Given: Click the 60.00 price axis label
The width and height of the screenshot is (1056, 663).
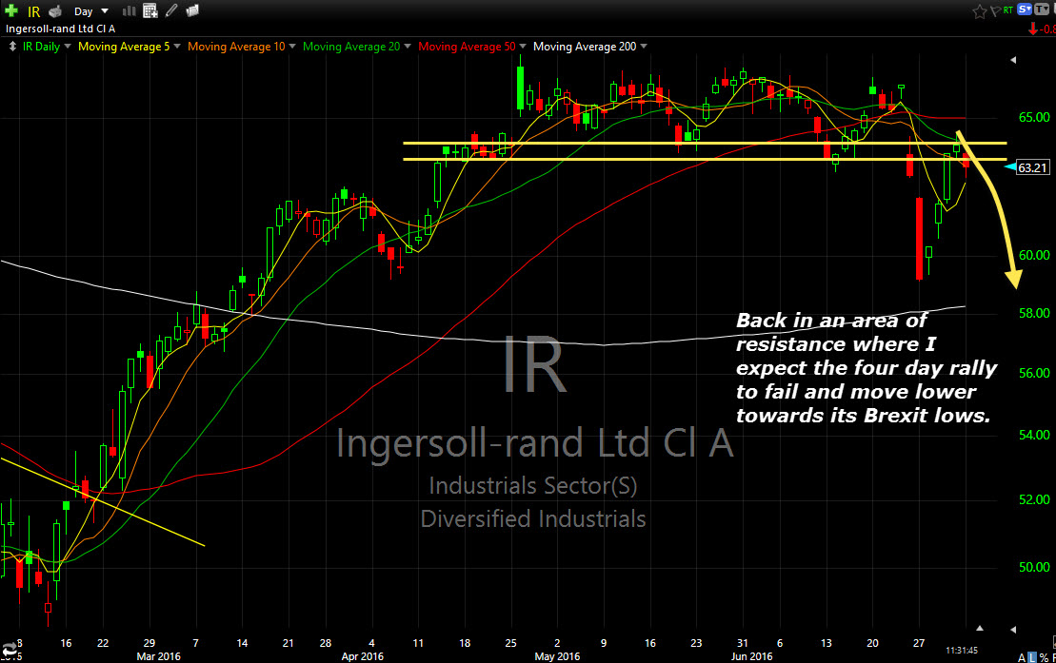Looking at the screenshot, I should click(1034, 255).
